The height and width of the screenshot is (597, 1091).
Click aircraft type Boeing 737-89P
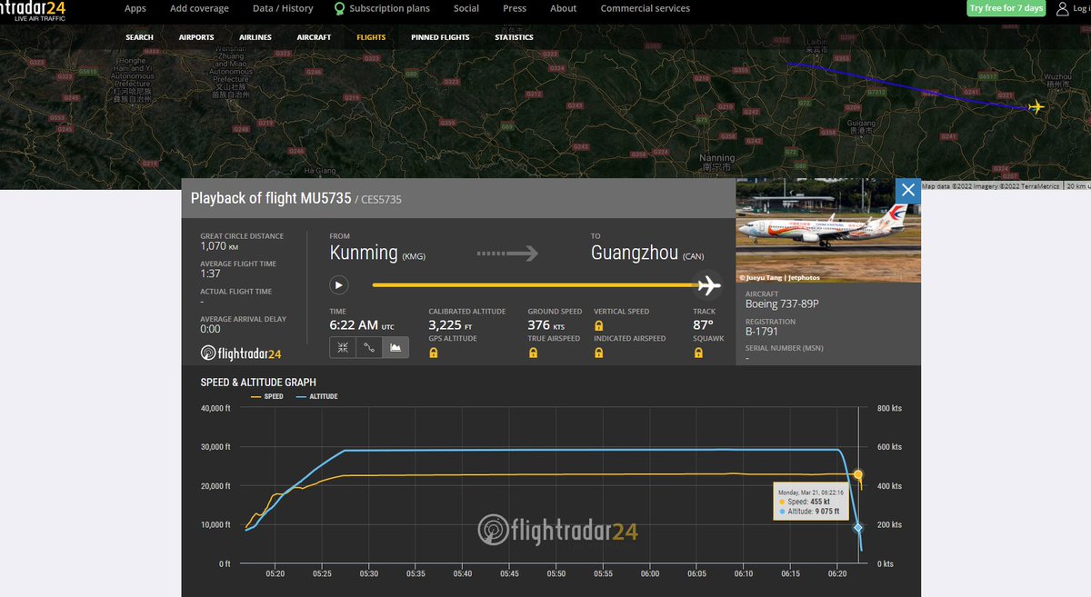pyautogui.click(x=782, y=304)
